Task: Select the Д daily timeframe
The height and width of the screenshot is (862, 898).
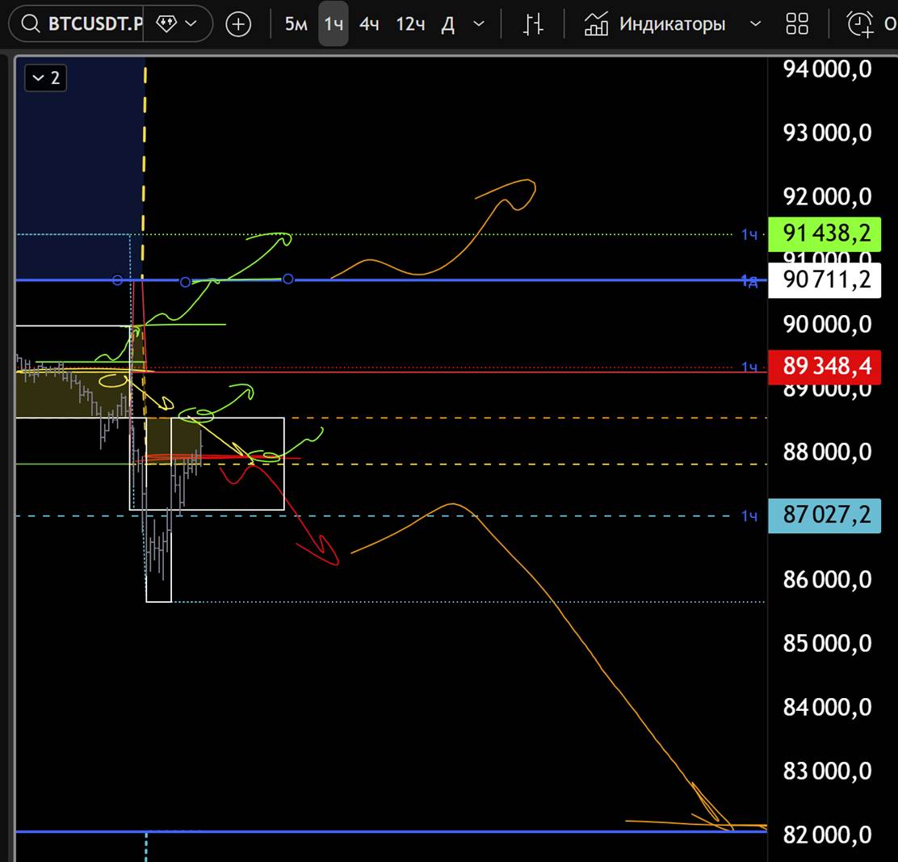Action: point(448,24)
